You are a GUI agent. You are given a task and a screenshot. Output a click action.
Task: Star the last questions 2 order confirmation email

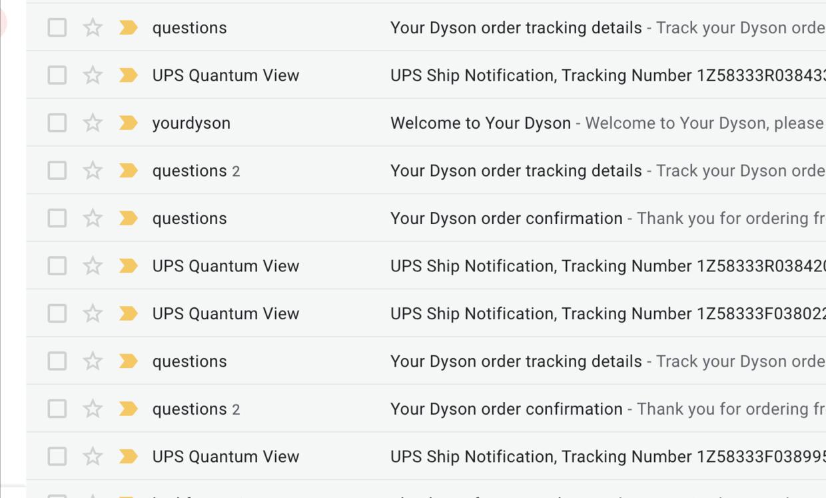click(x=93, y=409)
